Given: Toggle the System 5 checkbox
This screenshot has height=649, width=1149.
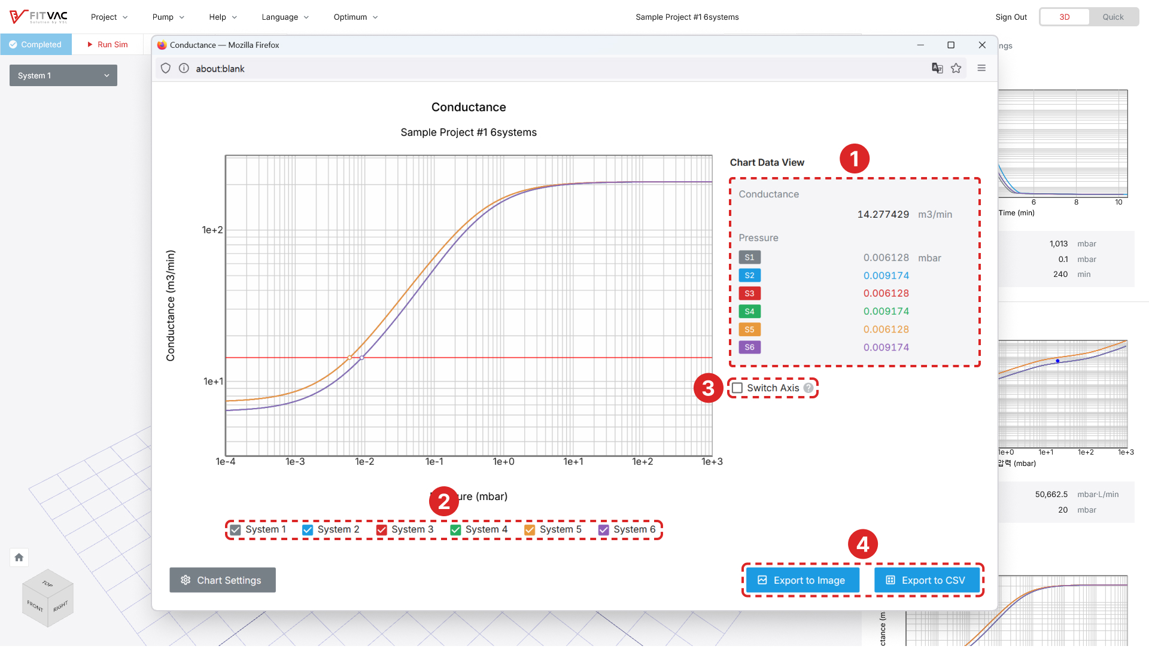Looking at the screenshot, I should click(530, 530).
